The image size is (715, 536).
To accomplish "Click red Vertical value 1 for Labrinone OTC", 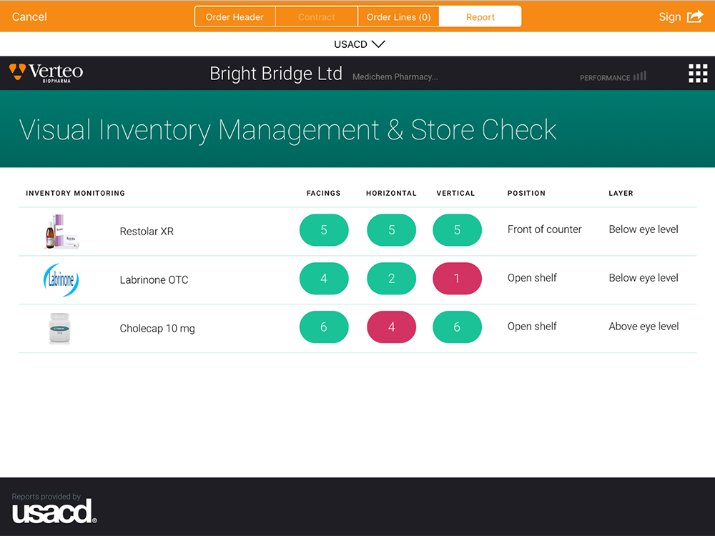I will pyautogui.click(x=457, y=279).
